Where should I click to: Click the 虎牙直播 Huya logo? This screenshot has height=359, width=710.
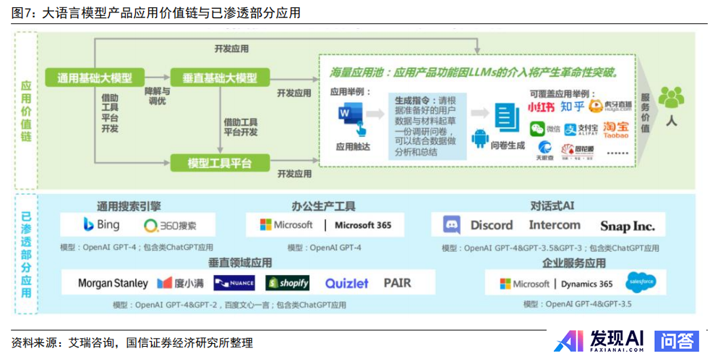(610, 106)
